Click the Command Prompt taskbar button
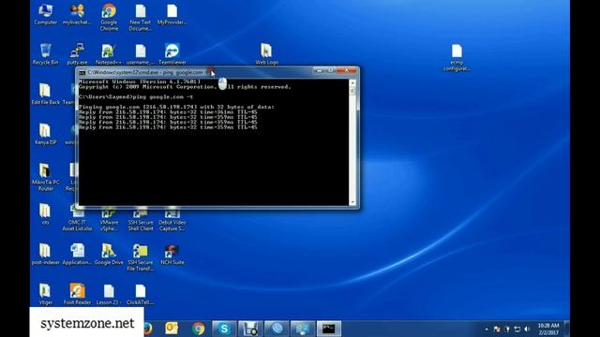Viewport: 600px width, 337px height. [329, 329]
